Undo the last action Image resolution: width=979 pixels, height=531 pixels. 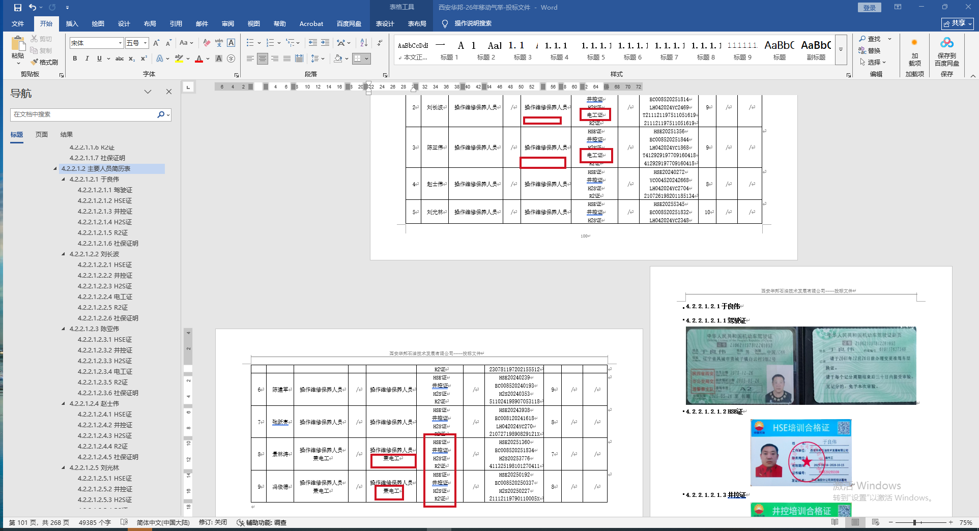(33, 8)
